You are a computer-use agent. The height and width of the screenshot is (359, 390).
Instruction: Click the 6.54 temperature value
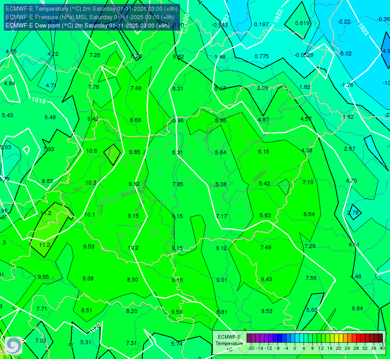click(309, 214)
